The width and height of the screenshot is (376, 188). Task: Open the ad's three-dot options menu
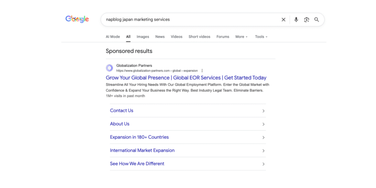[x=202, y=71]
